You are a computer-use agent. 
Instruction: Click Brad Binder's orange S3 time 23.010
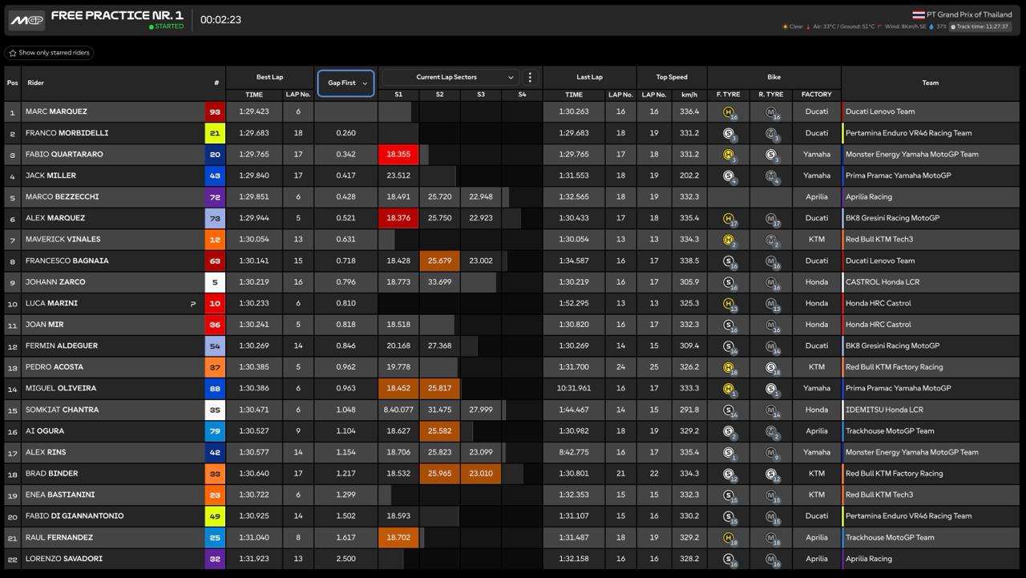(x=481, y=474)
